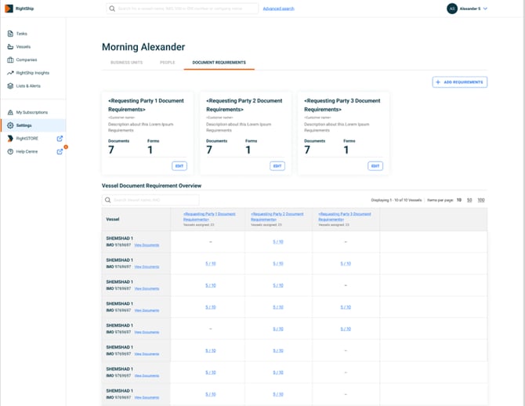Open RightShip Insights chart icon

[x=9, y=72]
